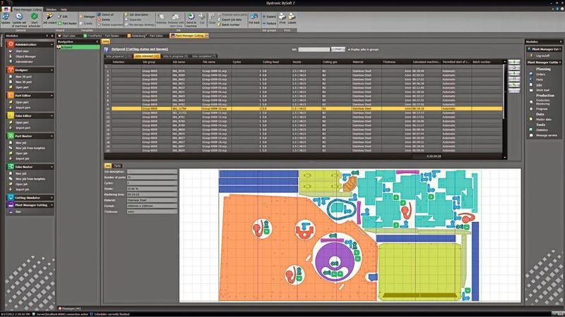Viewport: 565px width, 317px height.
Task: Collapse Plant Manager Cutting group in left panel
Action: tap(52, 205)
